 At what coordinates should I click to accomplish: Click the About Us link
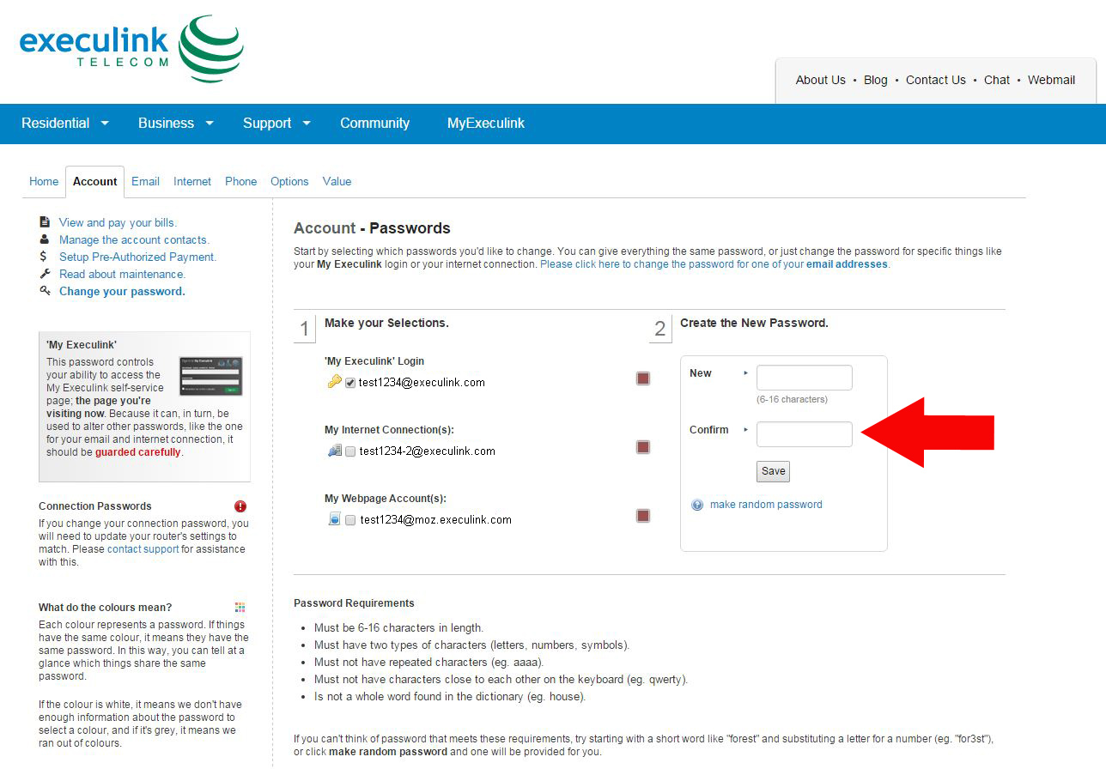pyautogui.click(x=820, y=80)
